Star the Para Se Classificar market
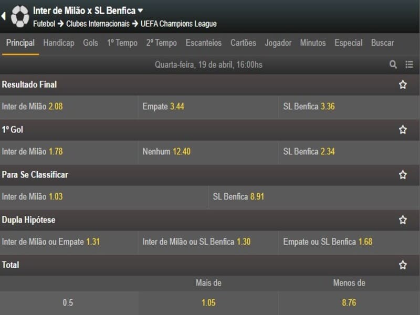The height and width of the screenshot is (315, 420). (403, 175)
